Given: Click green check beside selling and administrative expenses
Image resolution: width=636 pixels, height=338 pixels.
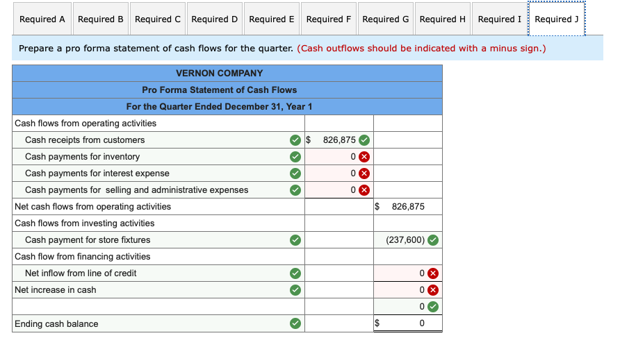Looking at the screenshot, I should 295,190.
